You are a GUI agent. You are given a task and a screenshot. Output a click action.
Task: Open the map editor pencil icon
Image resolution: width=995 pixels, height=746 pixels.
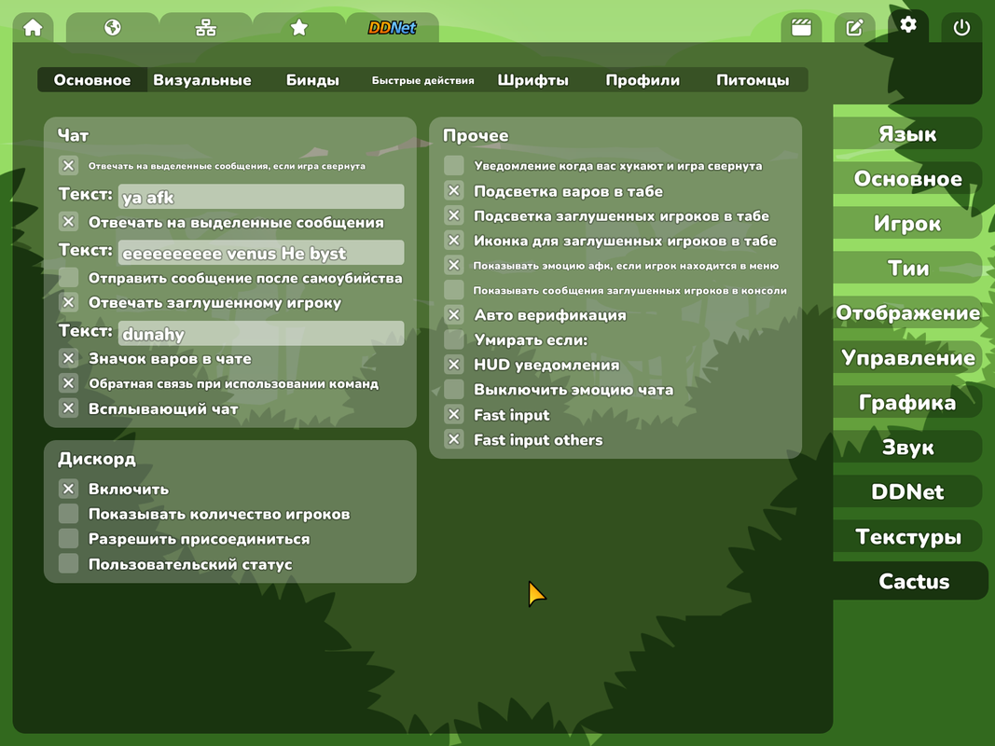(855, 28)
